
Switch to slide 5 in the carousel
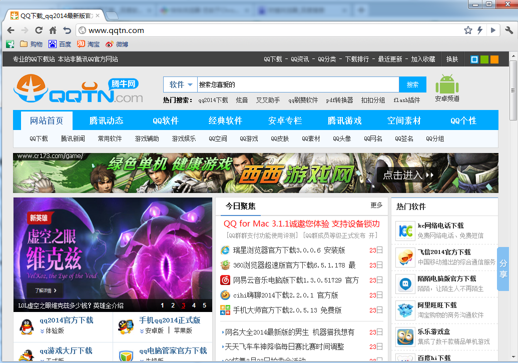pos(205,305)
